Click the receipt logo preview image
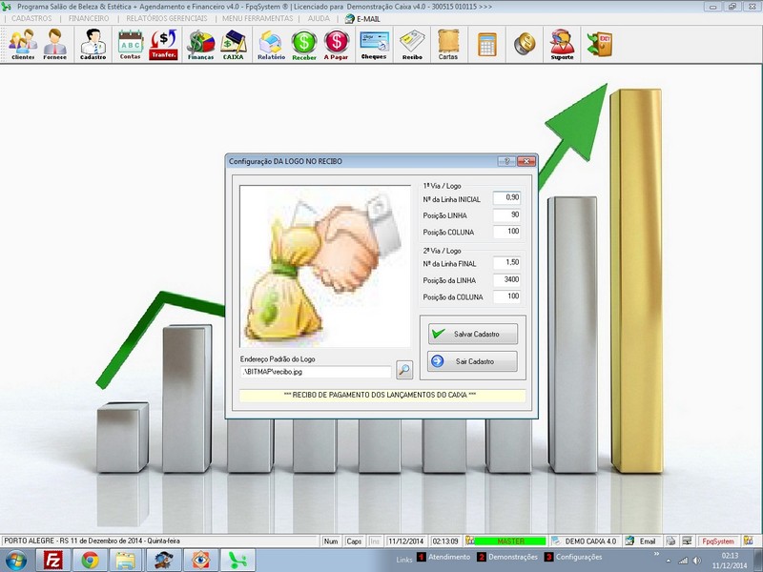 (x=325, y=266)
